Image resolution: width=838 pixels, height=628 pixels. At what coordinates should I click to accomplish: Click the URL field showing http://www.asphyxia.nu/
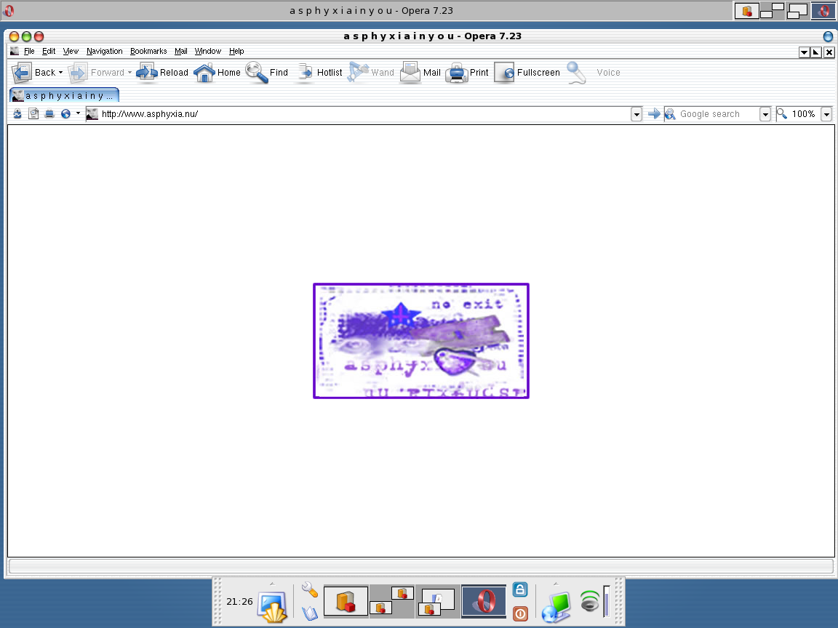(358, 113)
